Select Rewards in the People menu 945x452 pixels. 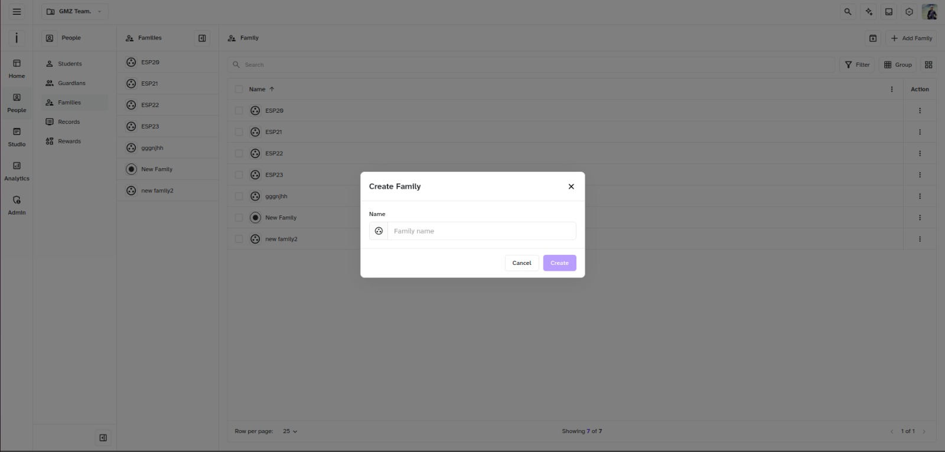point(74,142)
